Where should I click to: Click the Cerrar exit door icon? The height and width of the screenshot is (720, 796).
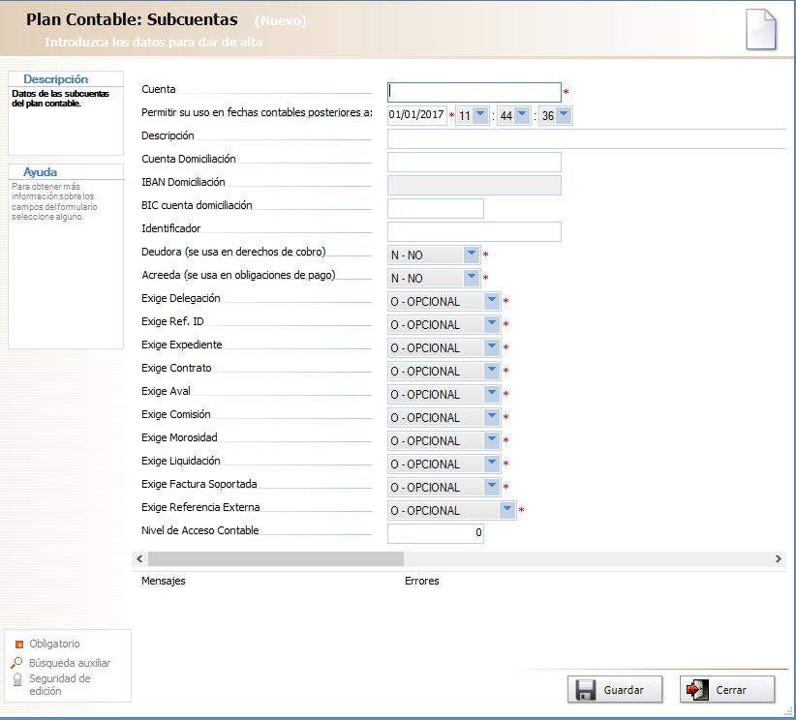(697, 690)
